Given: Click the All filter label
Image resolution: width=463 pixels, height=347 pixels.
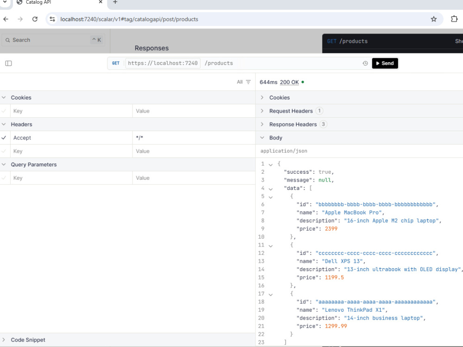Looking at the screenshot, I should click(x=240, y=82).
